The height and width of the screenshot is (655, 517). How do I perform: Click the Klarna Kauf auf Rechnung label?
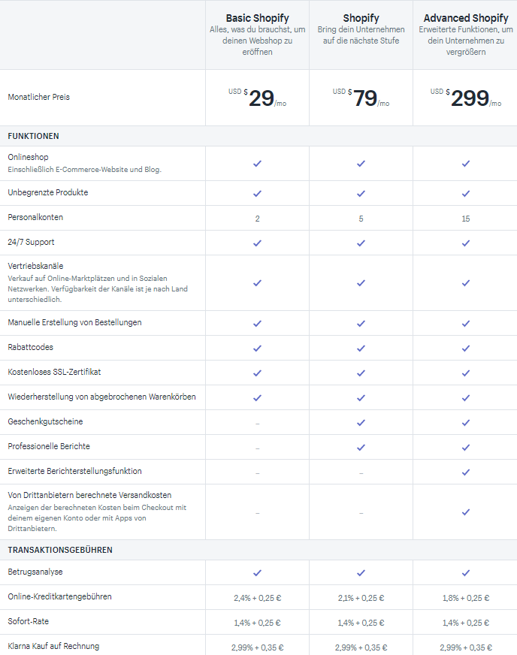pyautogui.click(x=53, y=646)
